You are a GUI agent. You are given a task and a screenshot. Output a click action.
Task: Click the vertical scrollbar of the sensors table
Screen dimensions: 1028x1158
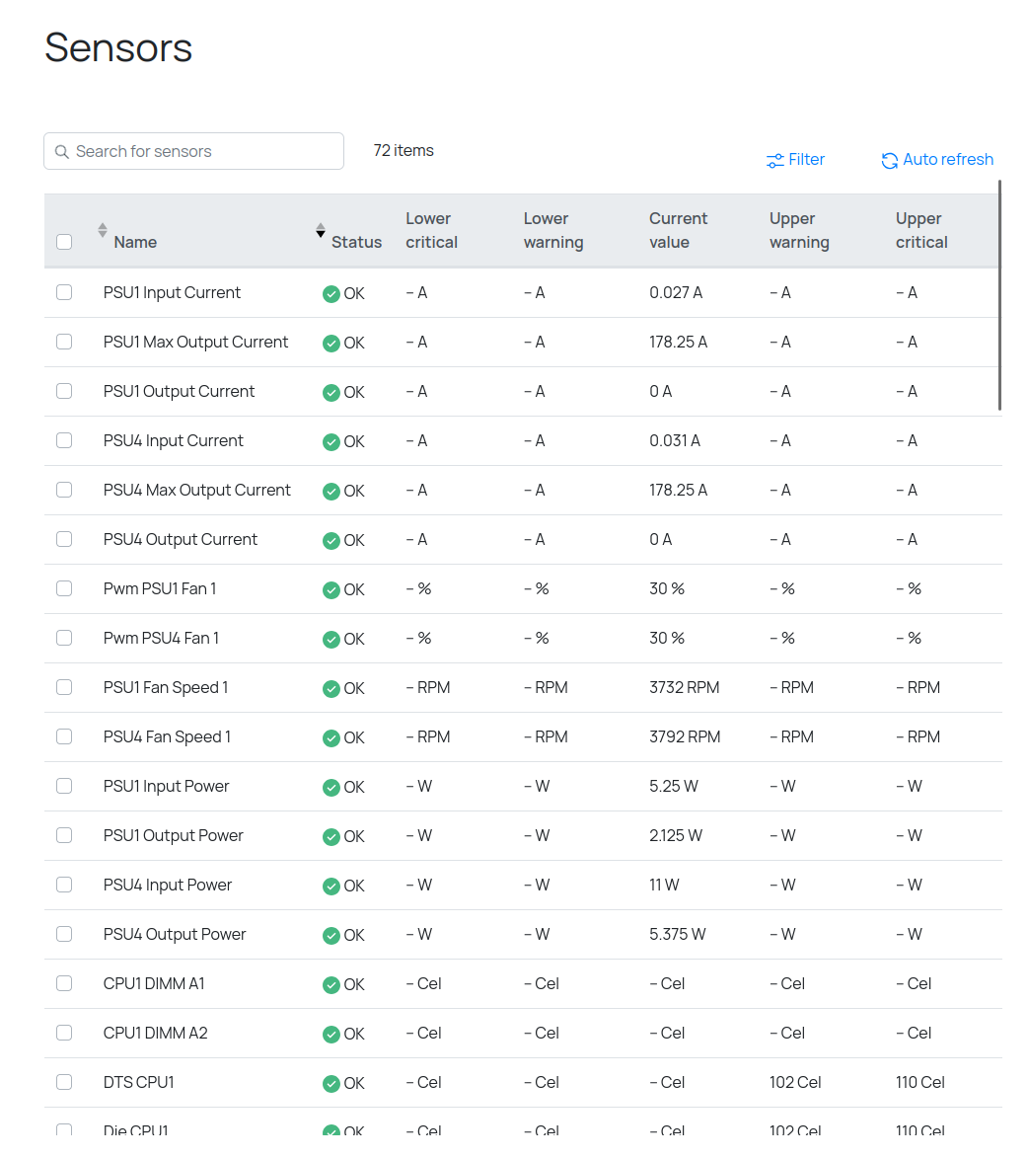pos(999,294)
